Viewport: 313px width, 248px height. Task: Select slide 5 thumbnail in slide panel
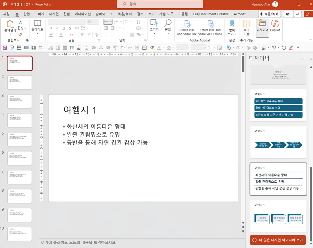click(x=20, y=139)
